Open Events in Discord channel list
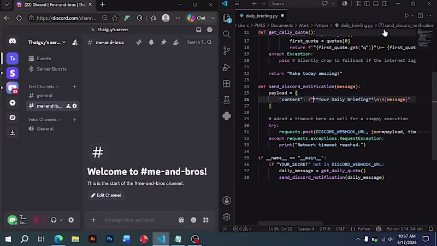This screenshot has height=246, width=437. tap(44, 58)
